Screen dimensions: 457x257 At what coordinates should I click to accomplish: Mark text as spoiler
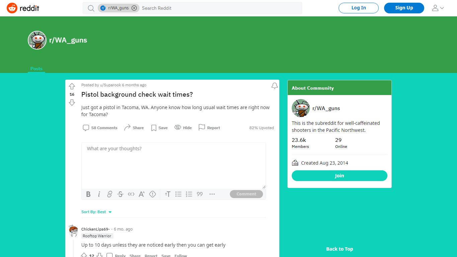point(153,194)
